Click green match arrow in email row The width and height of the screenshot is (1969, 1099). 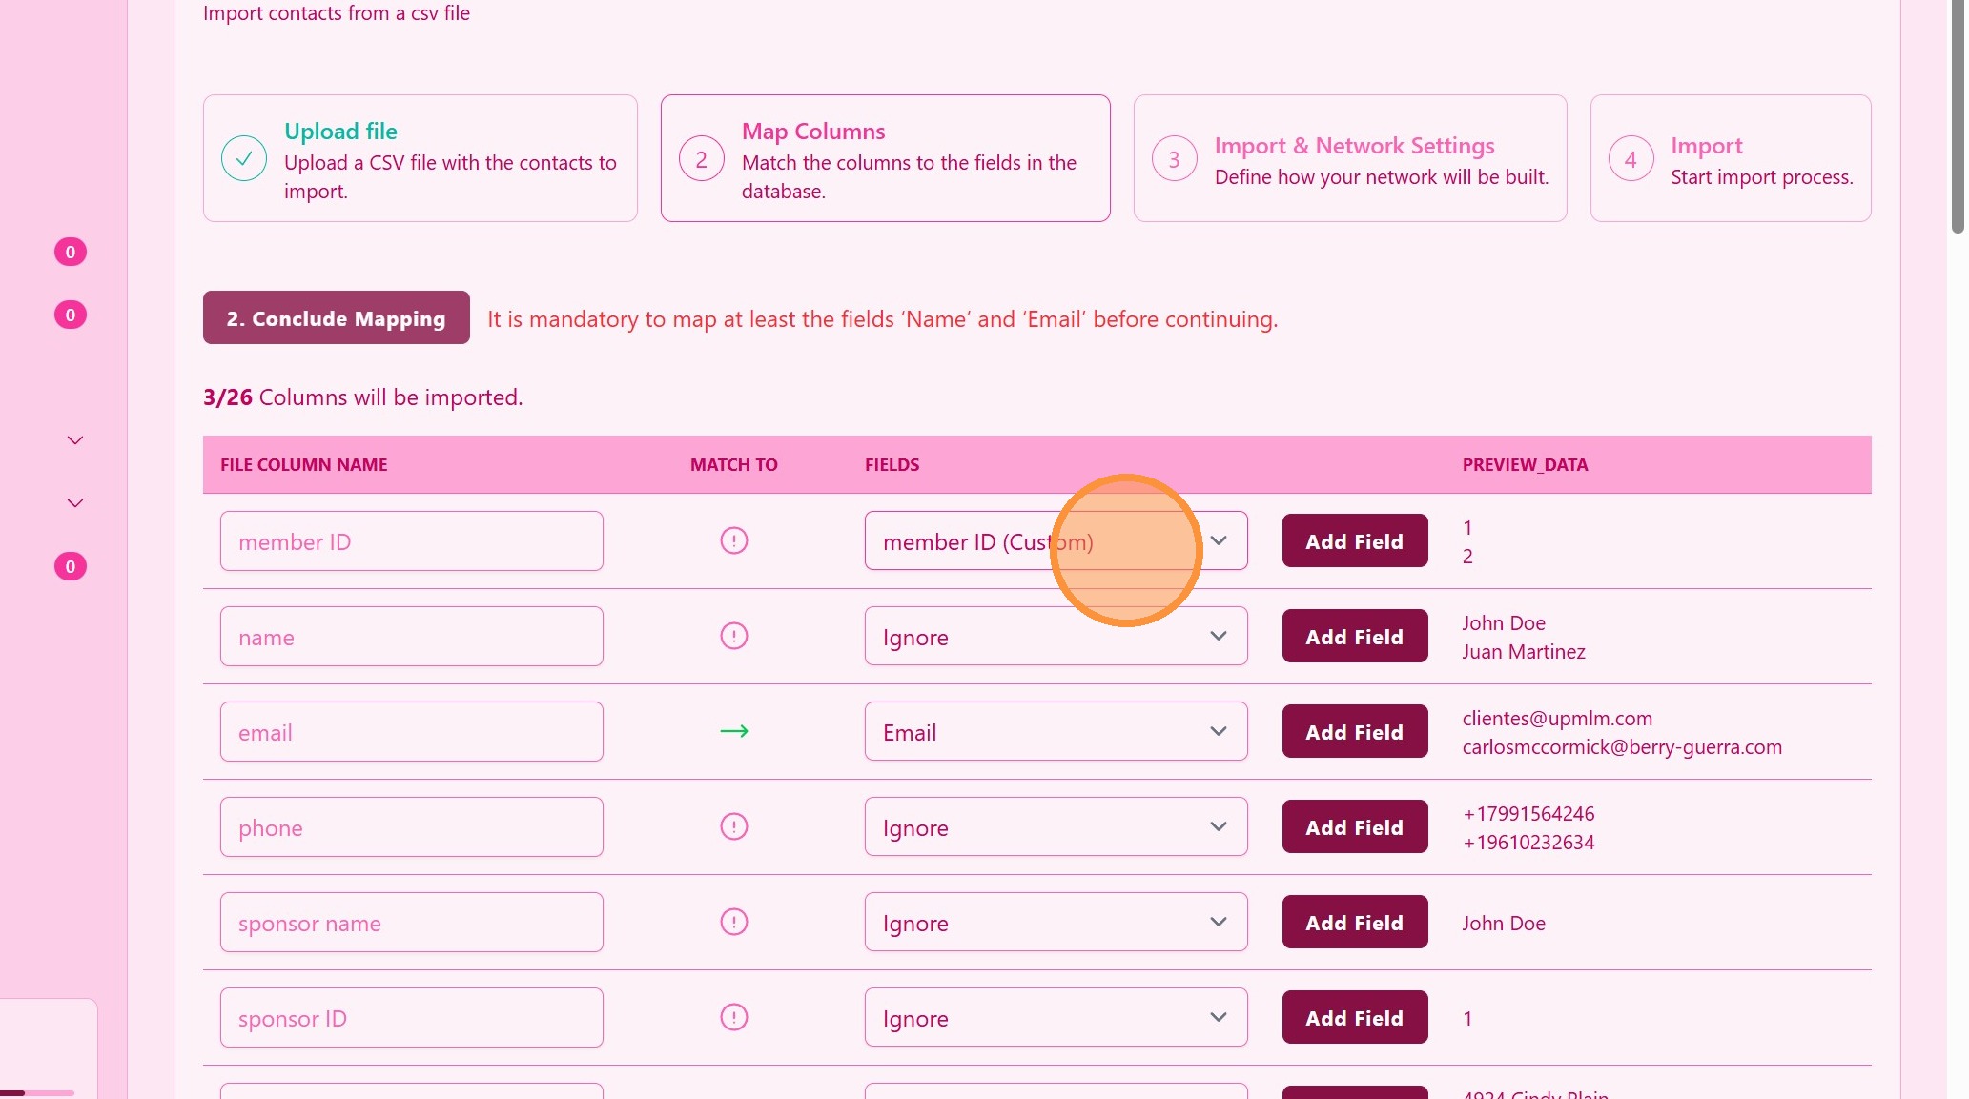coord(733,731)
